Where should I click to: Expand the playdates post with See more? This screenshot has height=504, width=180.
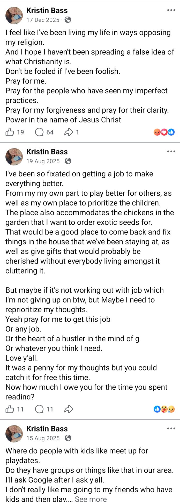pyautogui.click(x=91, y=499)
